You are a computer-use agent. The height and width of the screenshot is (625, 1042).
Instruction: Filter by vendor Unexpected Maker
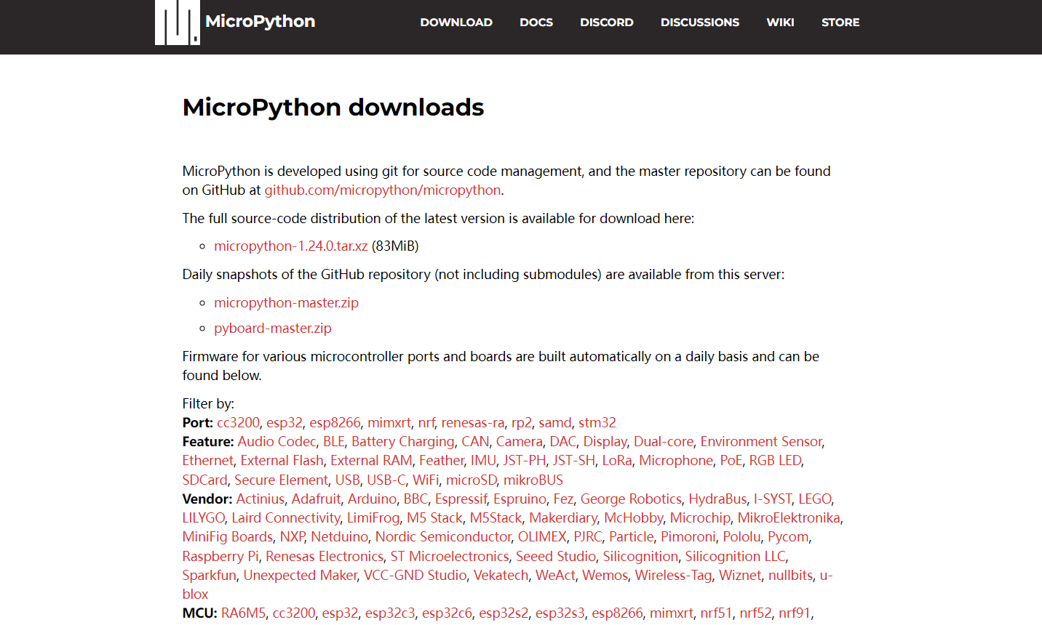[301, 576]
